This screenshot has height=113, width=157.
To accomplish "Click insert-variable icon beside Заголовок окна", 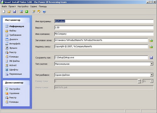I will click(x=151, y=40).
